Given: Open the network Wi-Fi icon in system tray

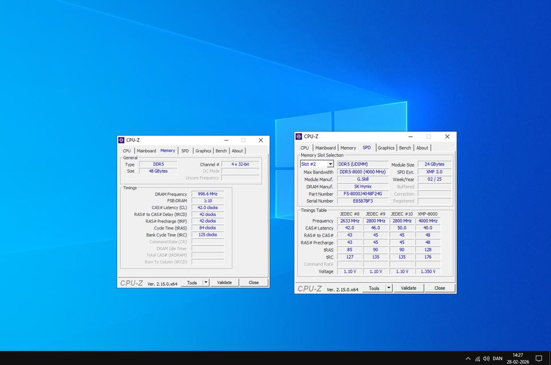Looking at the screenshot, I should point(478,359).
